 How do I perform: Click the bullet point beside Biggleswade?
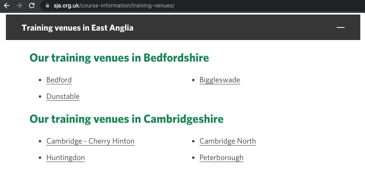click(193, 80)
